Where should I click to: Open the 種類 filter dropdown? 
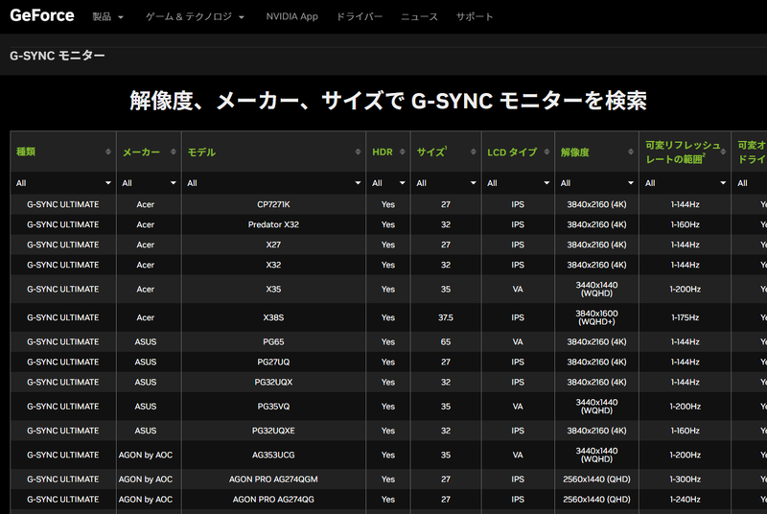63,183
